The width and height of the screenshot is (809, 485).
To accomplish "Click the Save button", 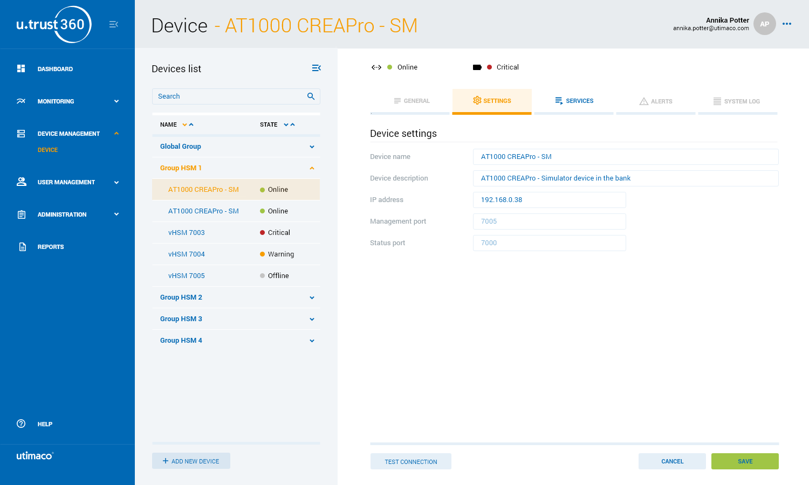I will [745, 461].
